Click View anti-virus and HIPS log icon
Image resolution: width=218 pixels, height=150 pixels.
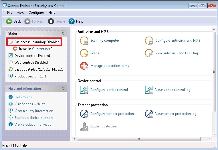149,53
